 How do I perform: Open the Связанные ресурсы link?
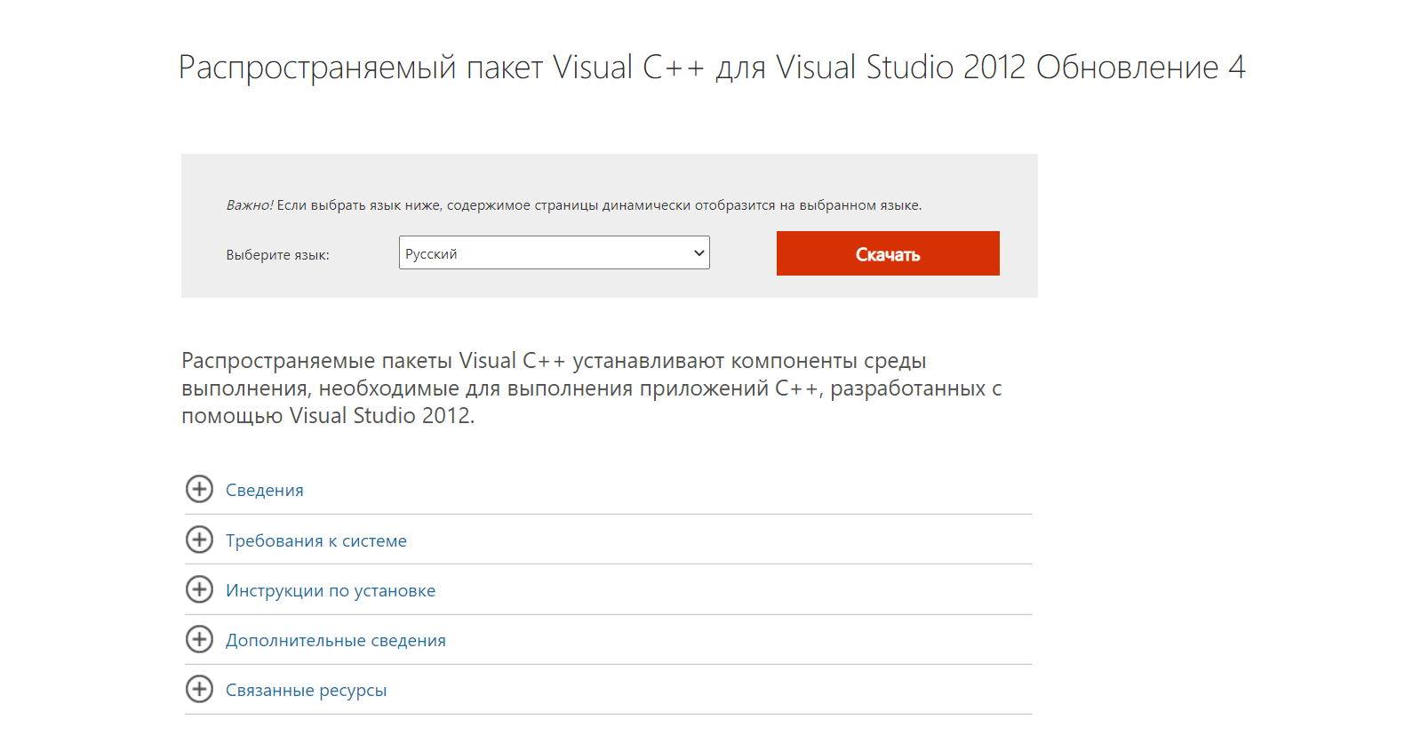[x=306, y=691]
